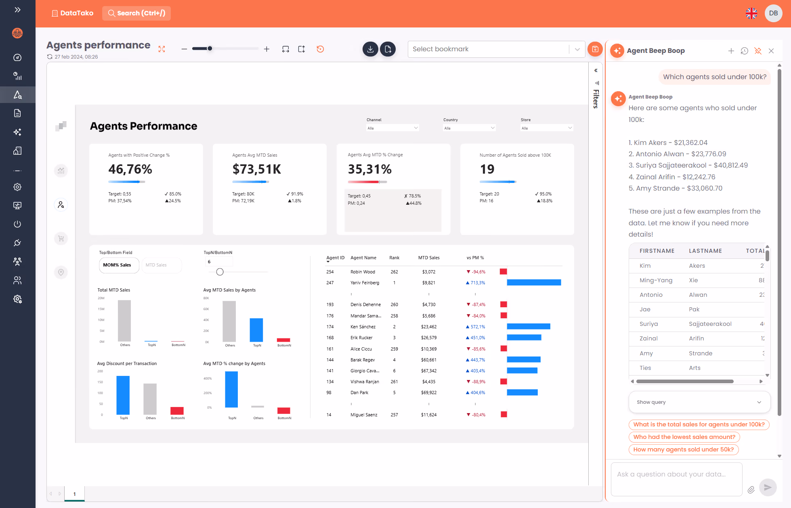Reset the report with orange refresh icon
Screen dimensions: 791x508
coord(320,49)
